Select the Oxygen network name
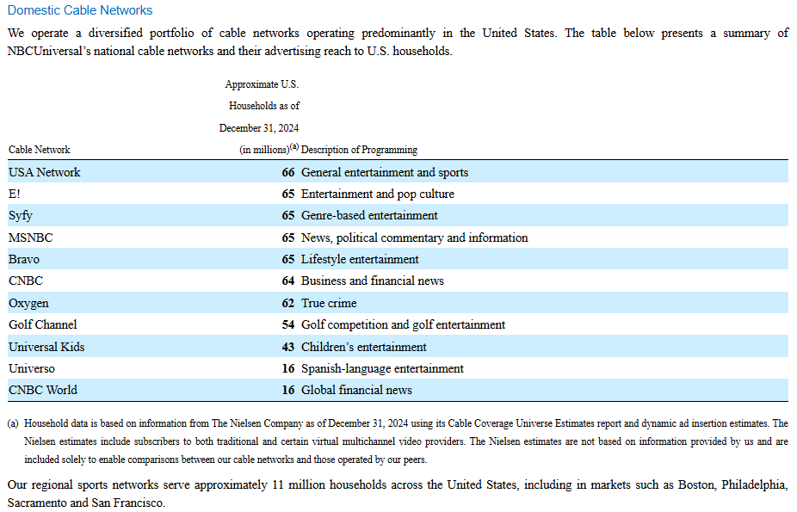The height and width of the screenshot is (512, 797). (x=28, y=303)
